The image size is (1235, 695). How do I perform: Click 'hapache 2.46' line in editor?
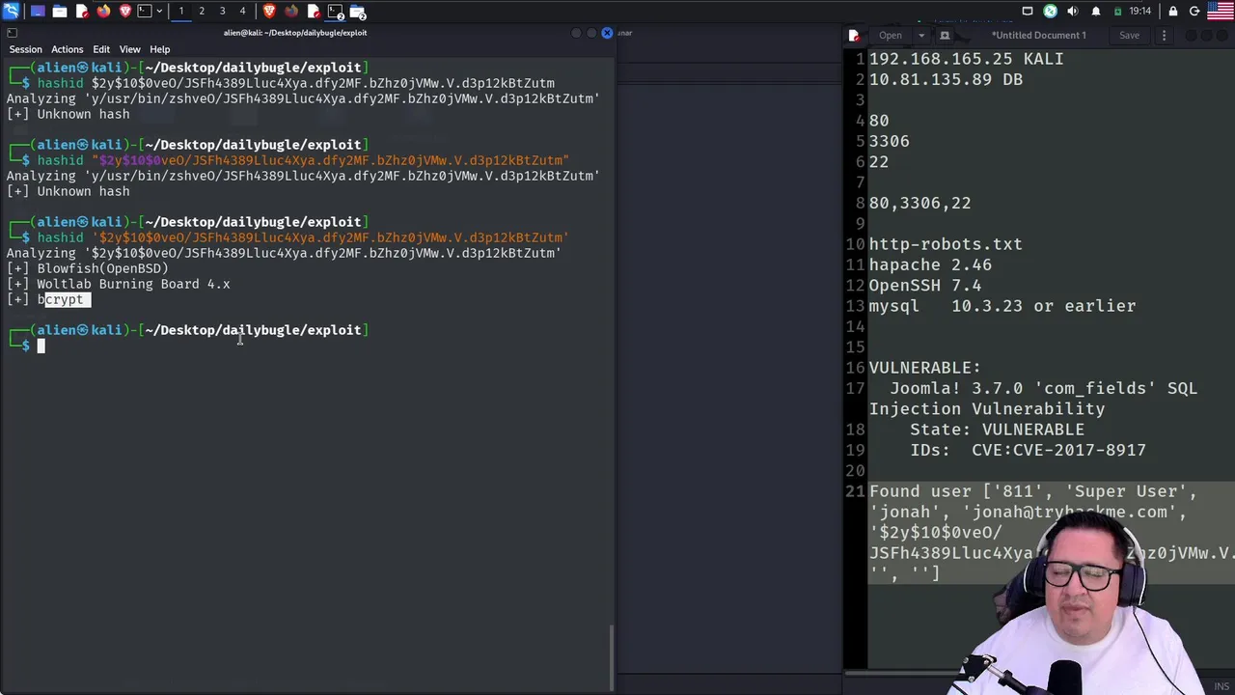point(930,264)
